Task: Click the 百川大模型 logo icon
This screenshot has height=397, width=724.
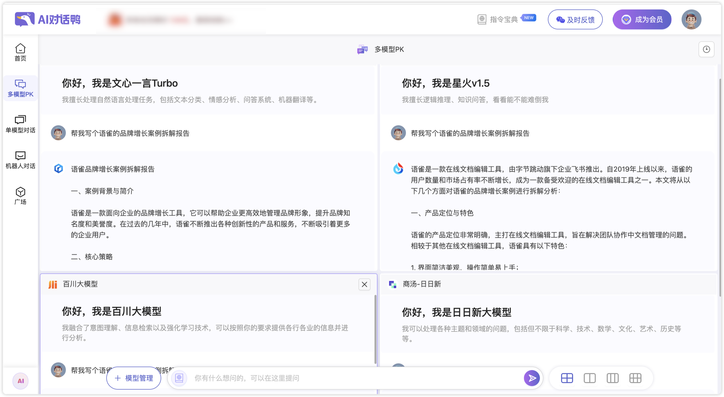Action: click(53, 284)
